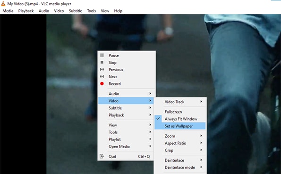Click the red Record dot icon
Image resolution: width=281 pixels, height=174 pixels.
[102, 83]
